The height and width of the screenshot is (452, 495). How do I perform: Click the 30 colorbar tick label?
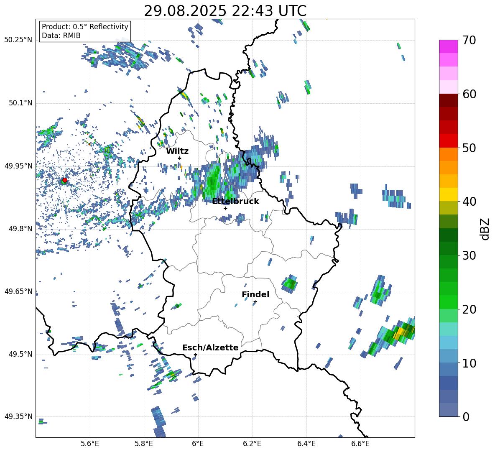469,255
